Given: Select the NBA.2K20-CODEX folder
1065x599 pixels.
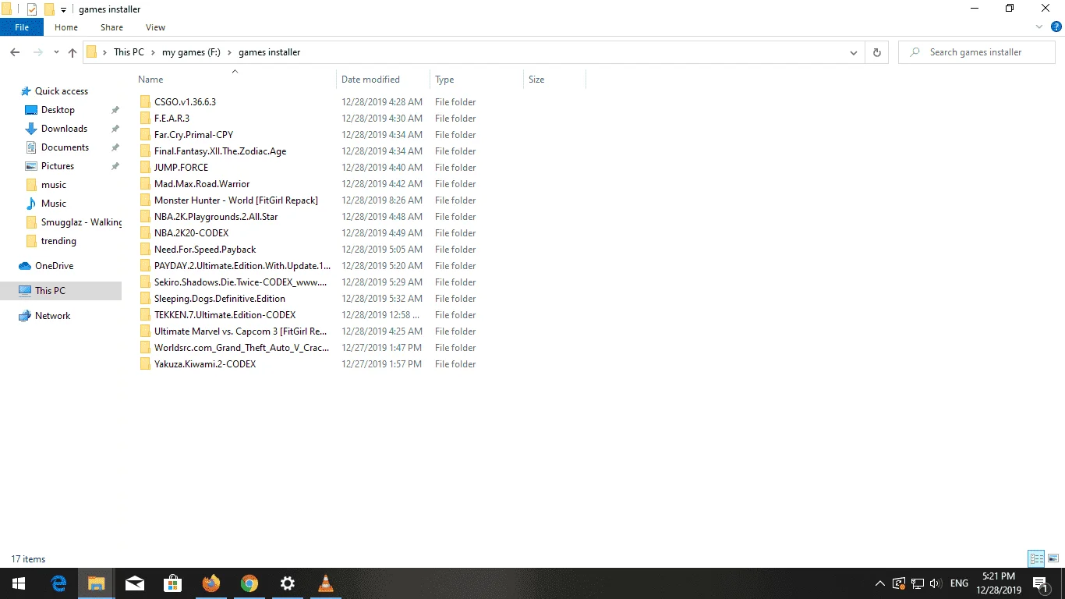Looking at the screenshot, I should tap(191, 233).
